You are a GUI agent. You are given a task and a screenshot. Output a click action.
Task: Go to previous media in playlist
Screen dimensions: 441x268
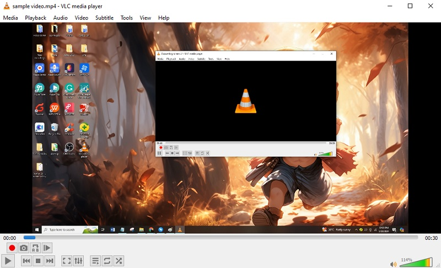[x=26, y=261]
